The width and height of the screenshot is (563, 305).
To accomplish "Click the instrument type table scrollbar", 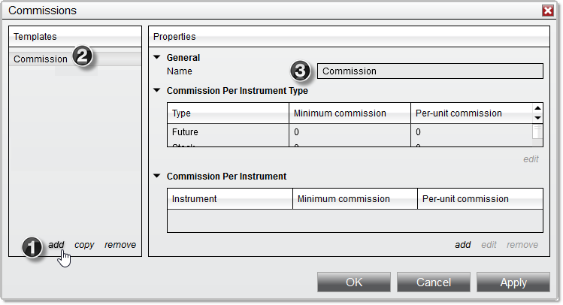I will 537,133.
